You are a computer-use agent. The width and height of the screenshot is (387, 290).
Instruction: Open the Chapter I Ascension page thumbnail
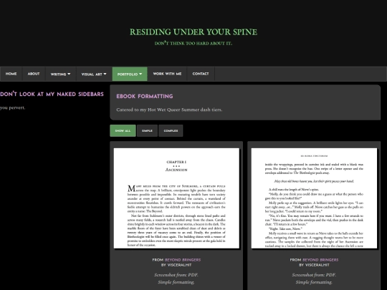(176, 198)
